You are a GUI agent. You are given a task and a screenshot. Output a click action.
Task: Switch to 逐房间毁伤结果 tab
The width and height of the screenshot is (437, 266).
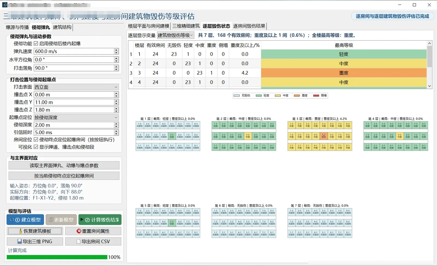(x=249, y=26)
